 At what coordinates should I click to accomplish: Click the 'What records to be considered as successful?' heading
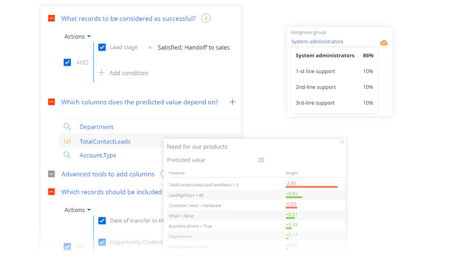(x=129, y=19)
